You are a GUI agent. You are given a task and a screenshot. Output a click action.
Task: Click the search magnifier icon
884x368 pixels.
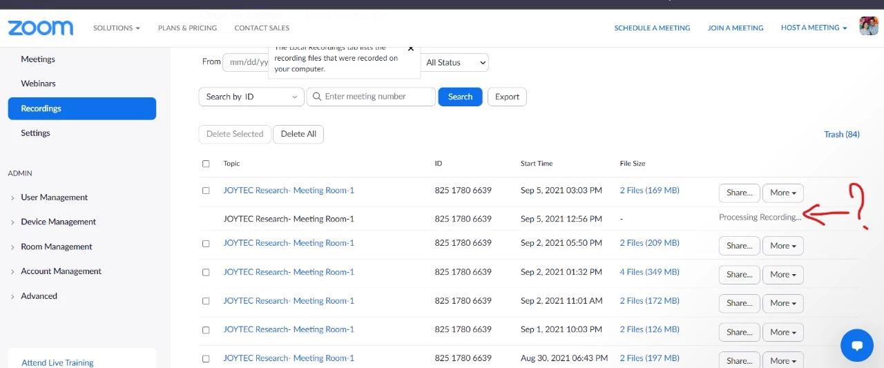tap(317, 97)
